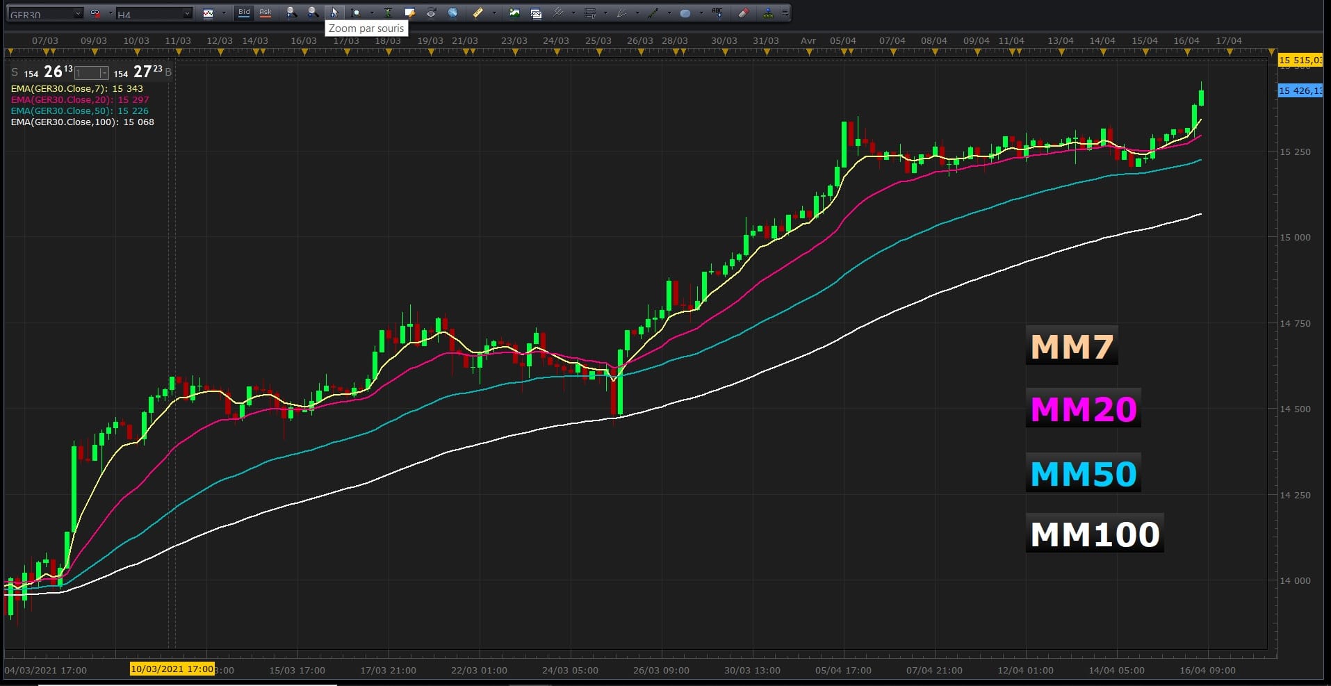Click the highlighted 10/03/2021 17:00 time label

coord(172,669)
